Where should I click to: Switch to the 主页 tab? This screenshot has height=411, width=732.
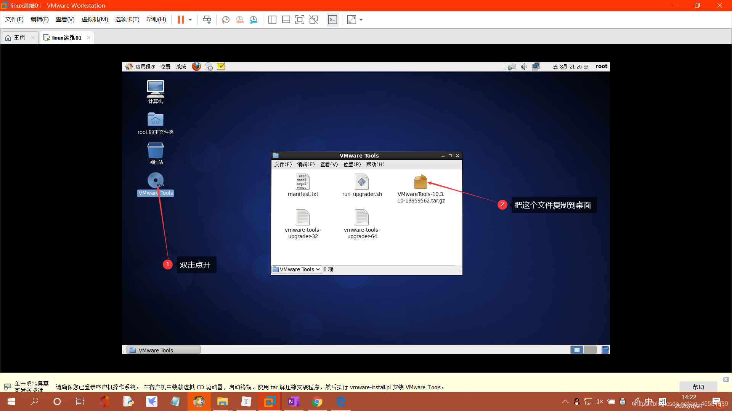click(x=19, y=37)
